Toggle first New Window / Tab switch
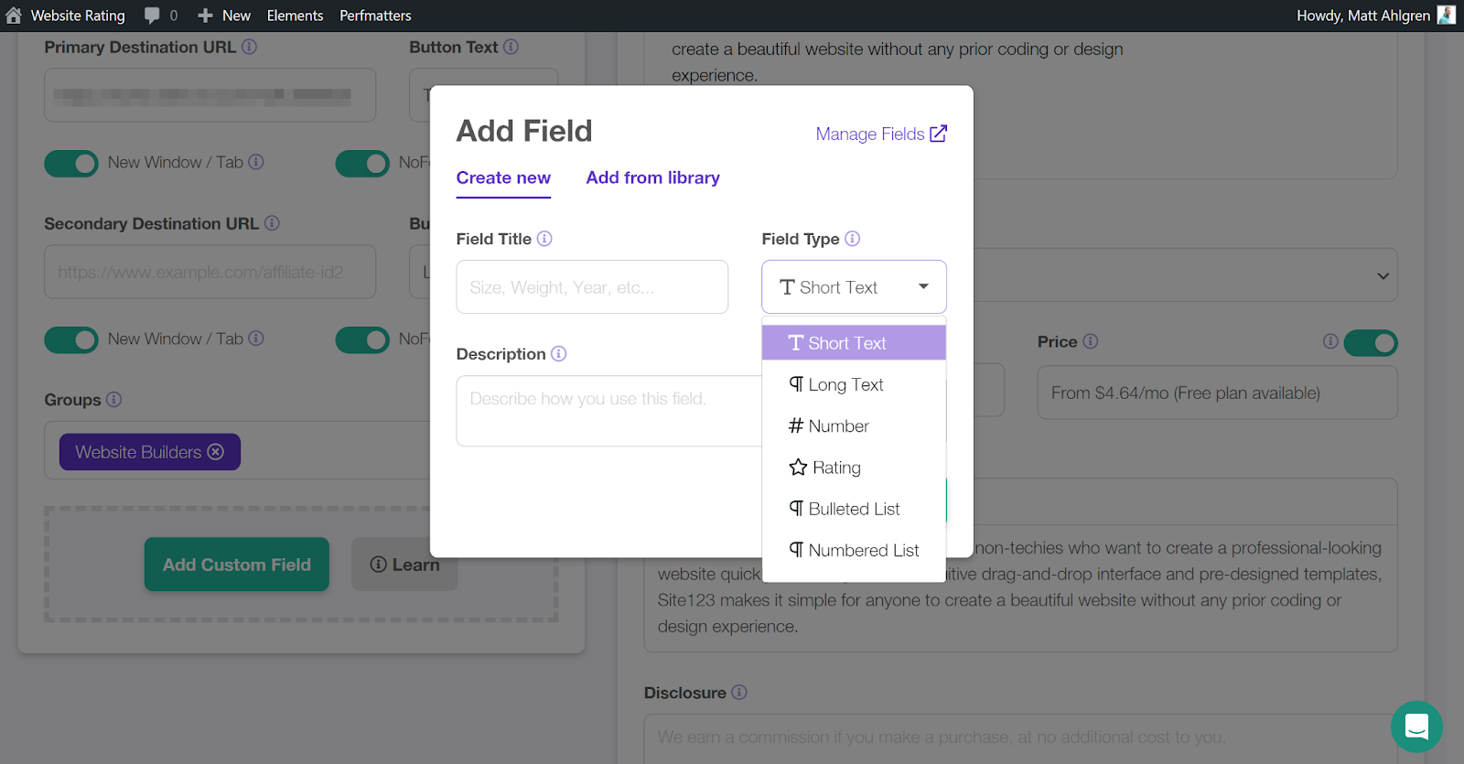The height and width of the screenshot is (764, 1464). pyautogui.click(x=71, y=163)
